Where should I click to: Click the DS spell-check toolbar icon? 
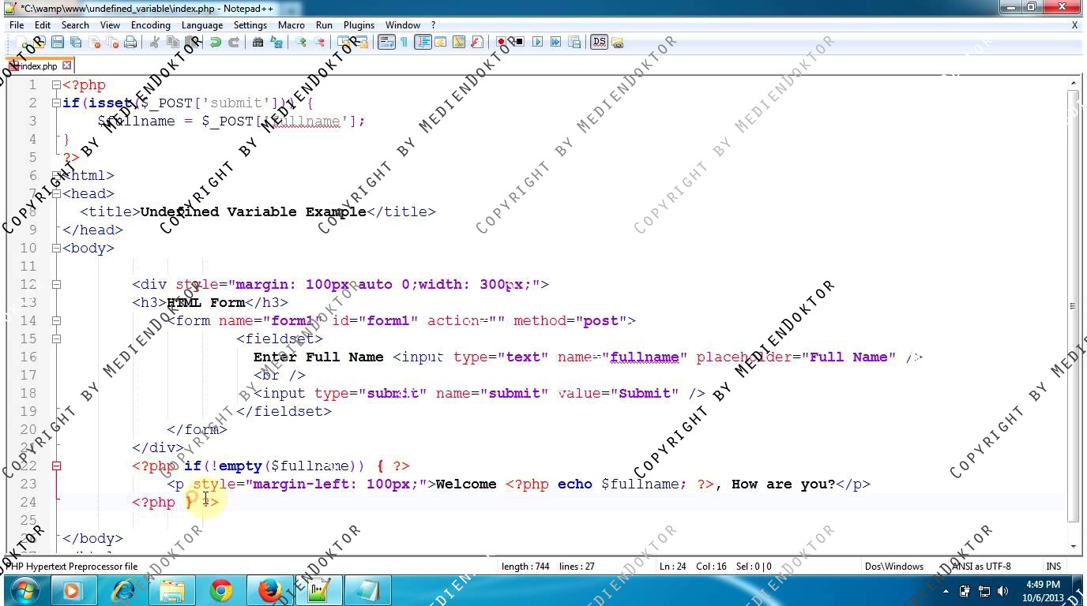pyautogui.click(x=599, y=42)
